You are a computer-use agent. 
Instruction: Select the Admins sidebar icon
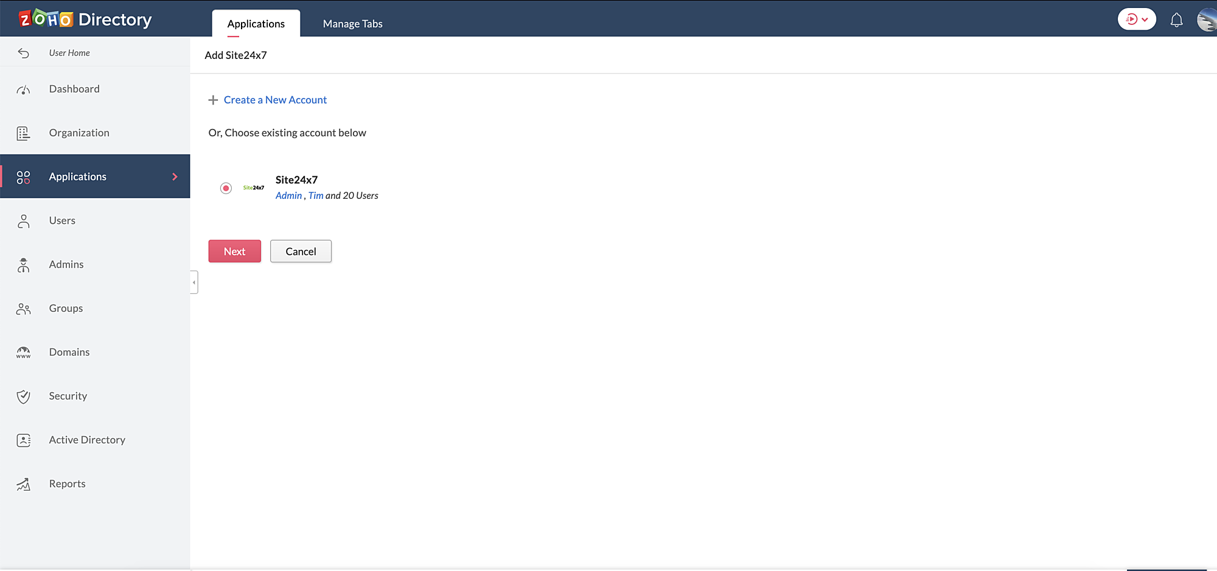coord(23,264)
